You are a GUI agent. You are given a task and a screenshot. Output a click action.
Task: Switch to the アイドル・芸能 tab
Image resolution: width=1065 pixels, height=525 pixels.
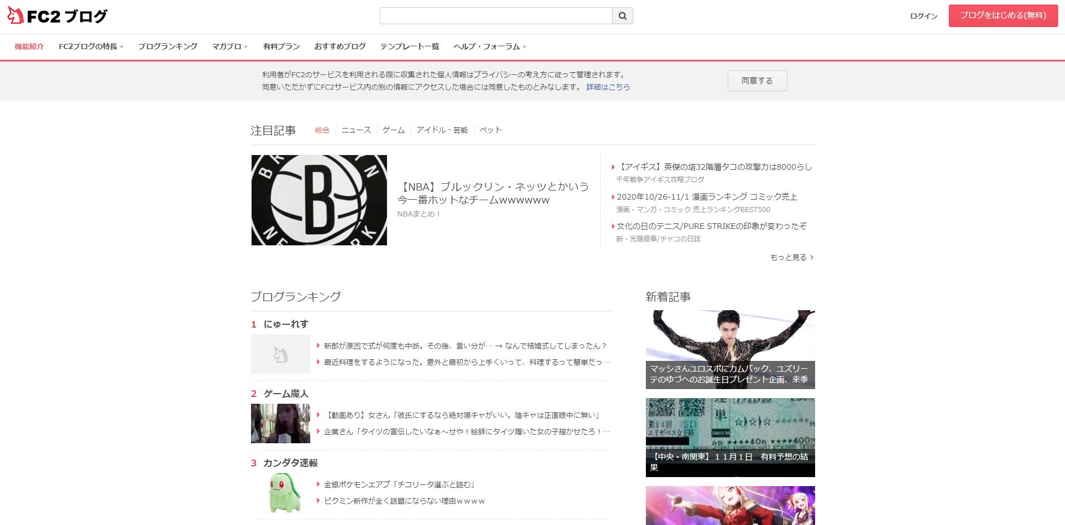pos(442,130)
